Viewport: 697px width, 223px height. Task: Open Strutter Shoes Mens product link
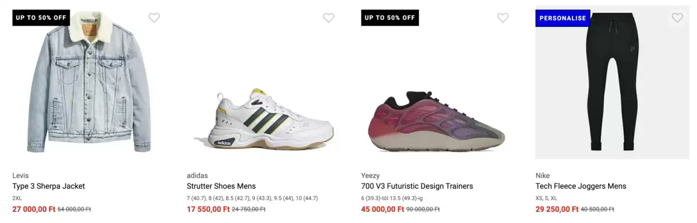click(221, 186)
